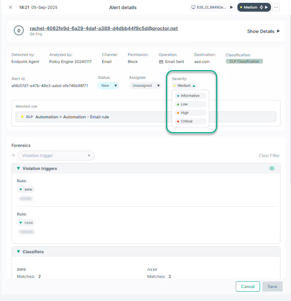Viewport: 291px width, 301px height.
Task: Select Critical severity option
Action: [187, 121]
